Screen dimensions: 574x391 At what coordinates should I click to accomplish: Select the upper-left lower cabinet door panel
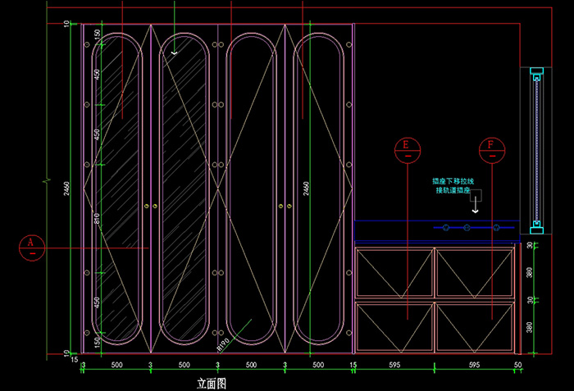394,273
